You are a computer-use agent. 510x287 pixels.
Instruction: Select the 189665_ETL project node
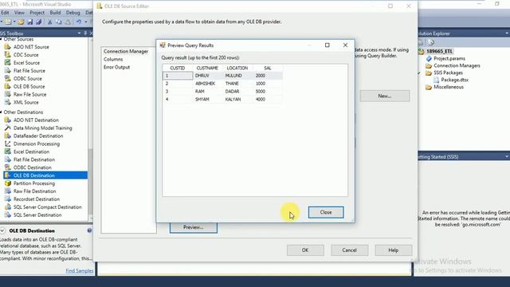pos(439,51)
